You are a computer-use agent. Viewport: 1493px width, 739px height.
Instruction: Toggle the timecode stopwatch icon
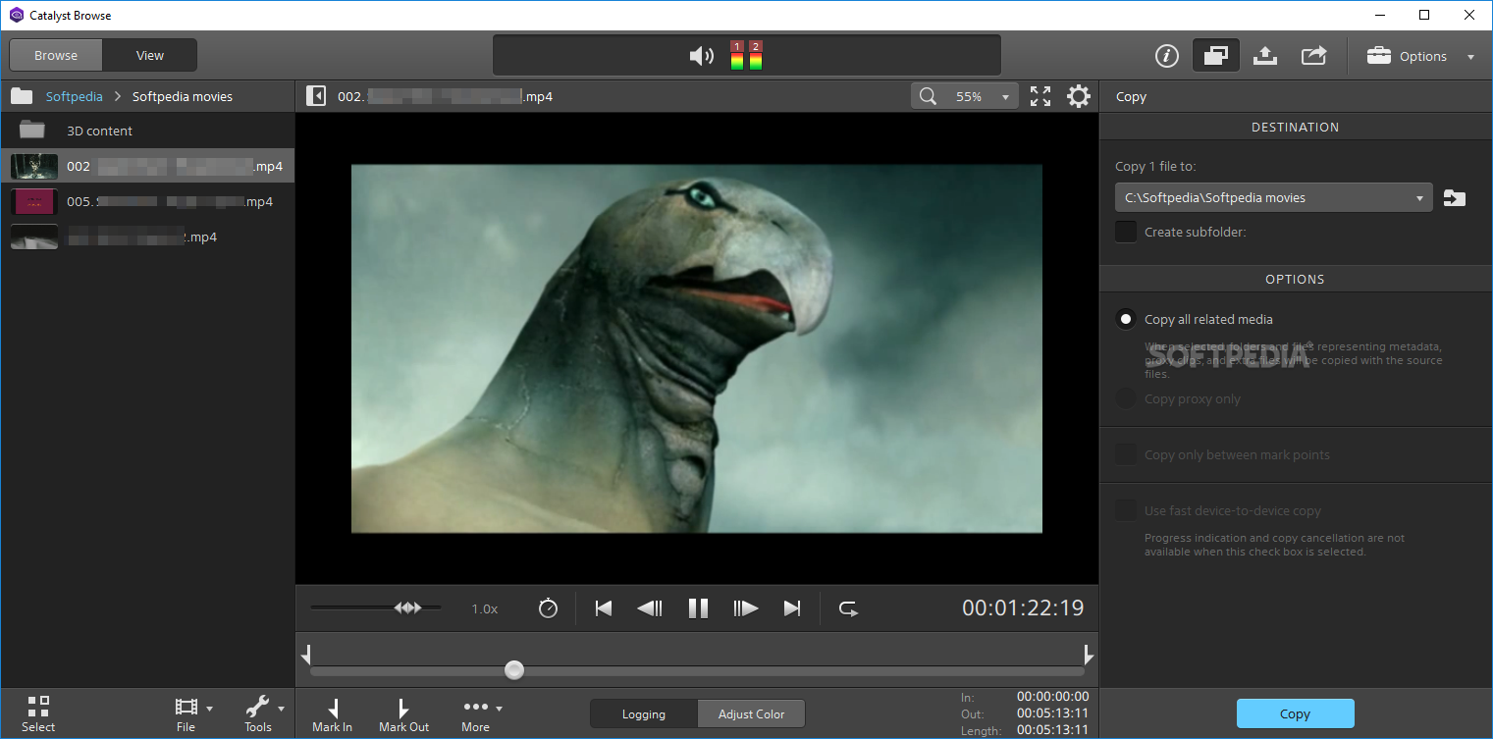coord(549,608)
